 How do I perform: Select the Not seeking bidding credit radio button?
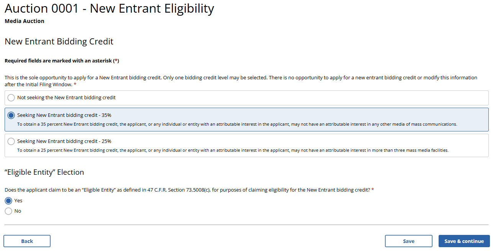pos(11,98)
